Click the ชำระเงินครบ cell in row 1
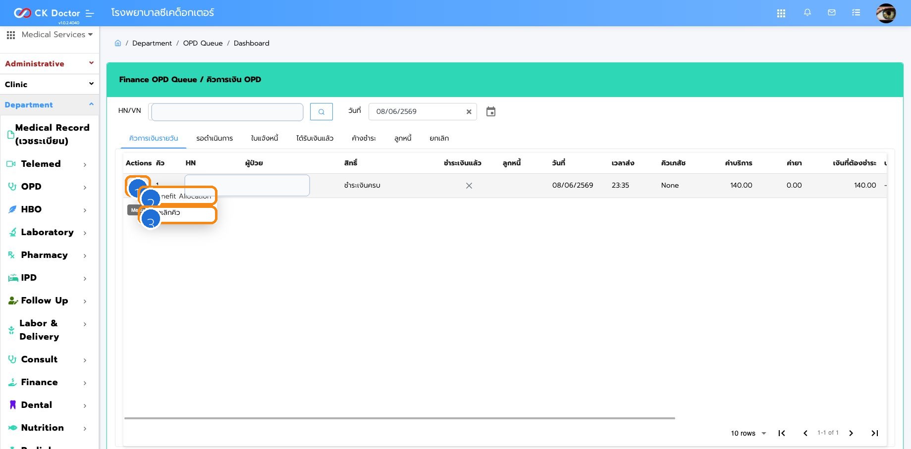 [x=363, y=186]
